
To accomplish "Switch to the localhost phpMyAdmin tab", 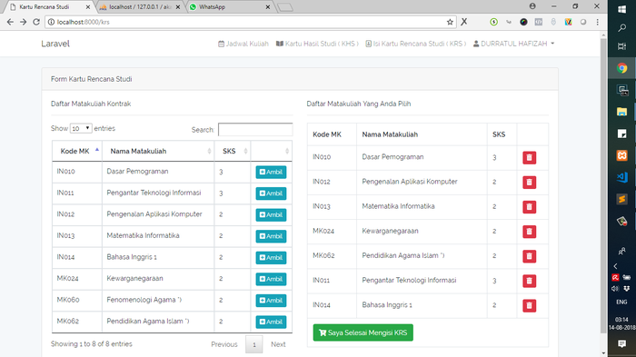I will [139, 7].
